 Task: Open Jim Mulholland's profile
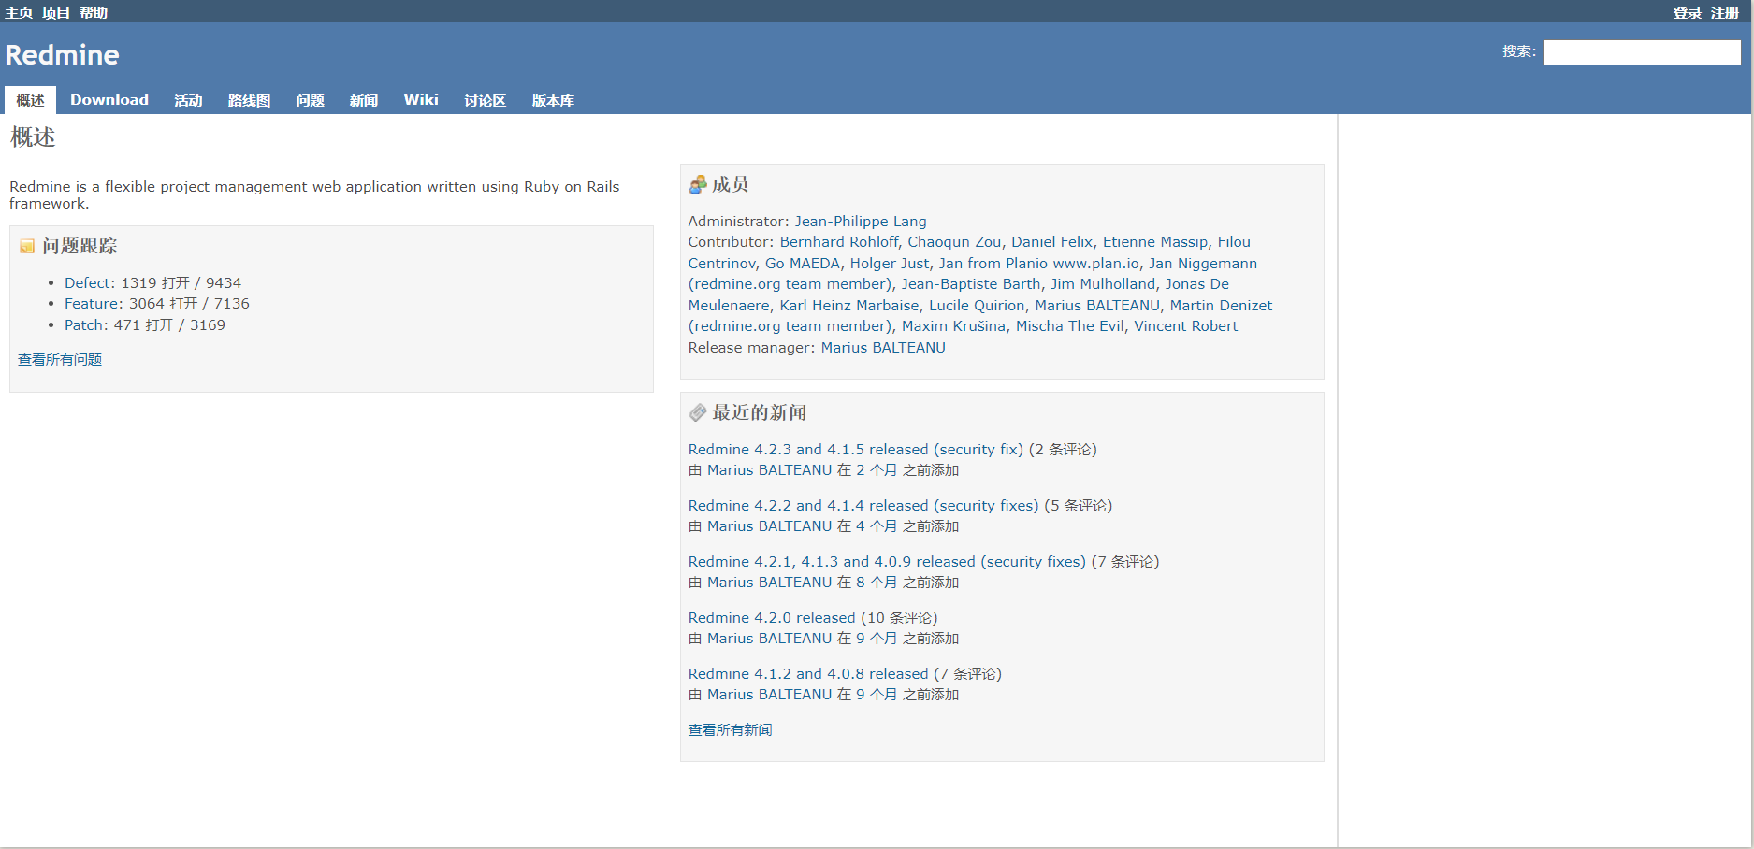[1103, 283]
